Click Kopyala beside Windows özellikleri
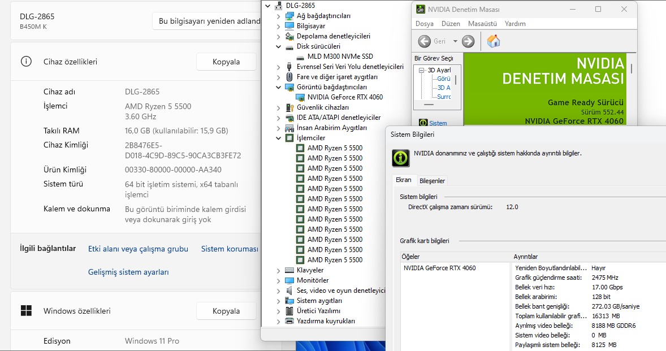Image resolution: width=666 pixels, height=351 pixels. (226, 311)
